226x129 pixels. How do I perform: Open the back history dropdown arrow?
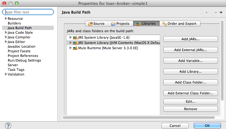point(206,13)
